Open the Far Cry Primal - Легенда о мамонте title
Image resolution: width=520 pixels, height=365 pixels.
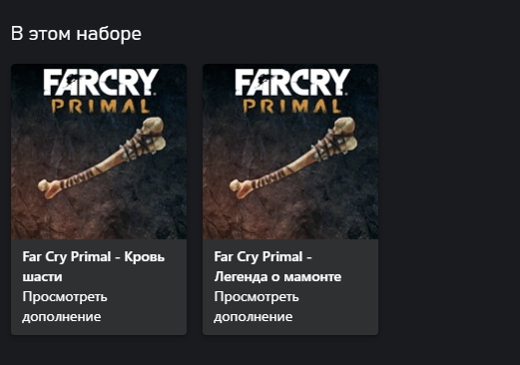(277, 266)
